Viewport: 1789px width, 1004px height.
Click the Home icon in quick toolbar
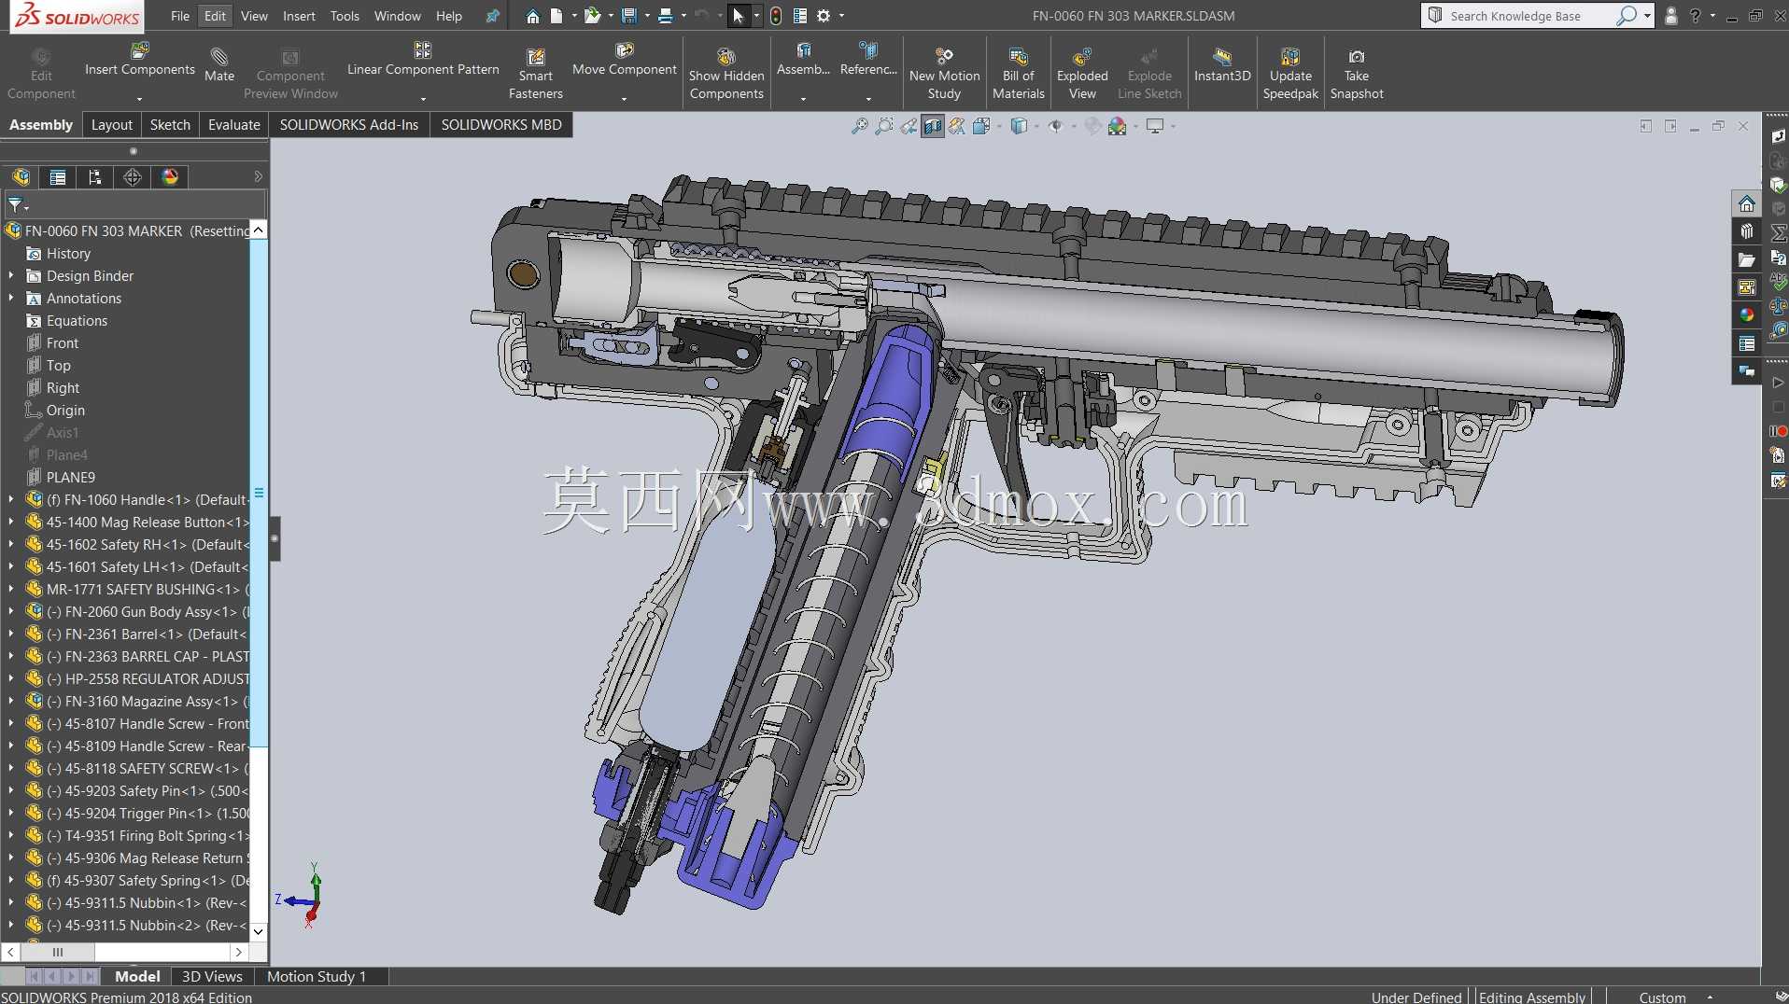(x=532, y=16)
